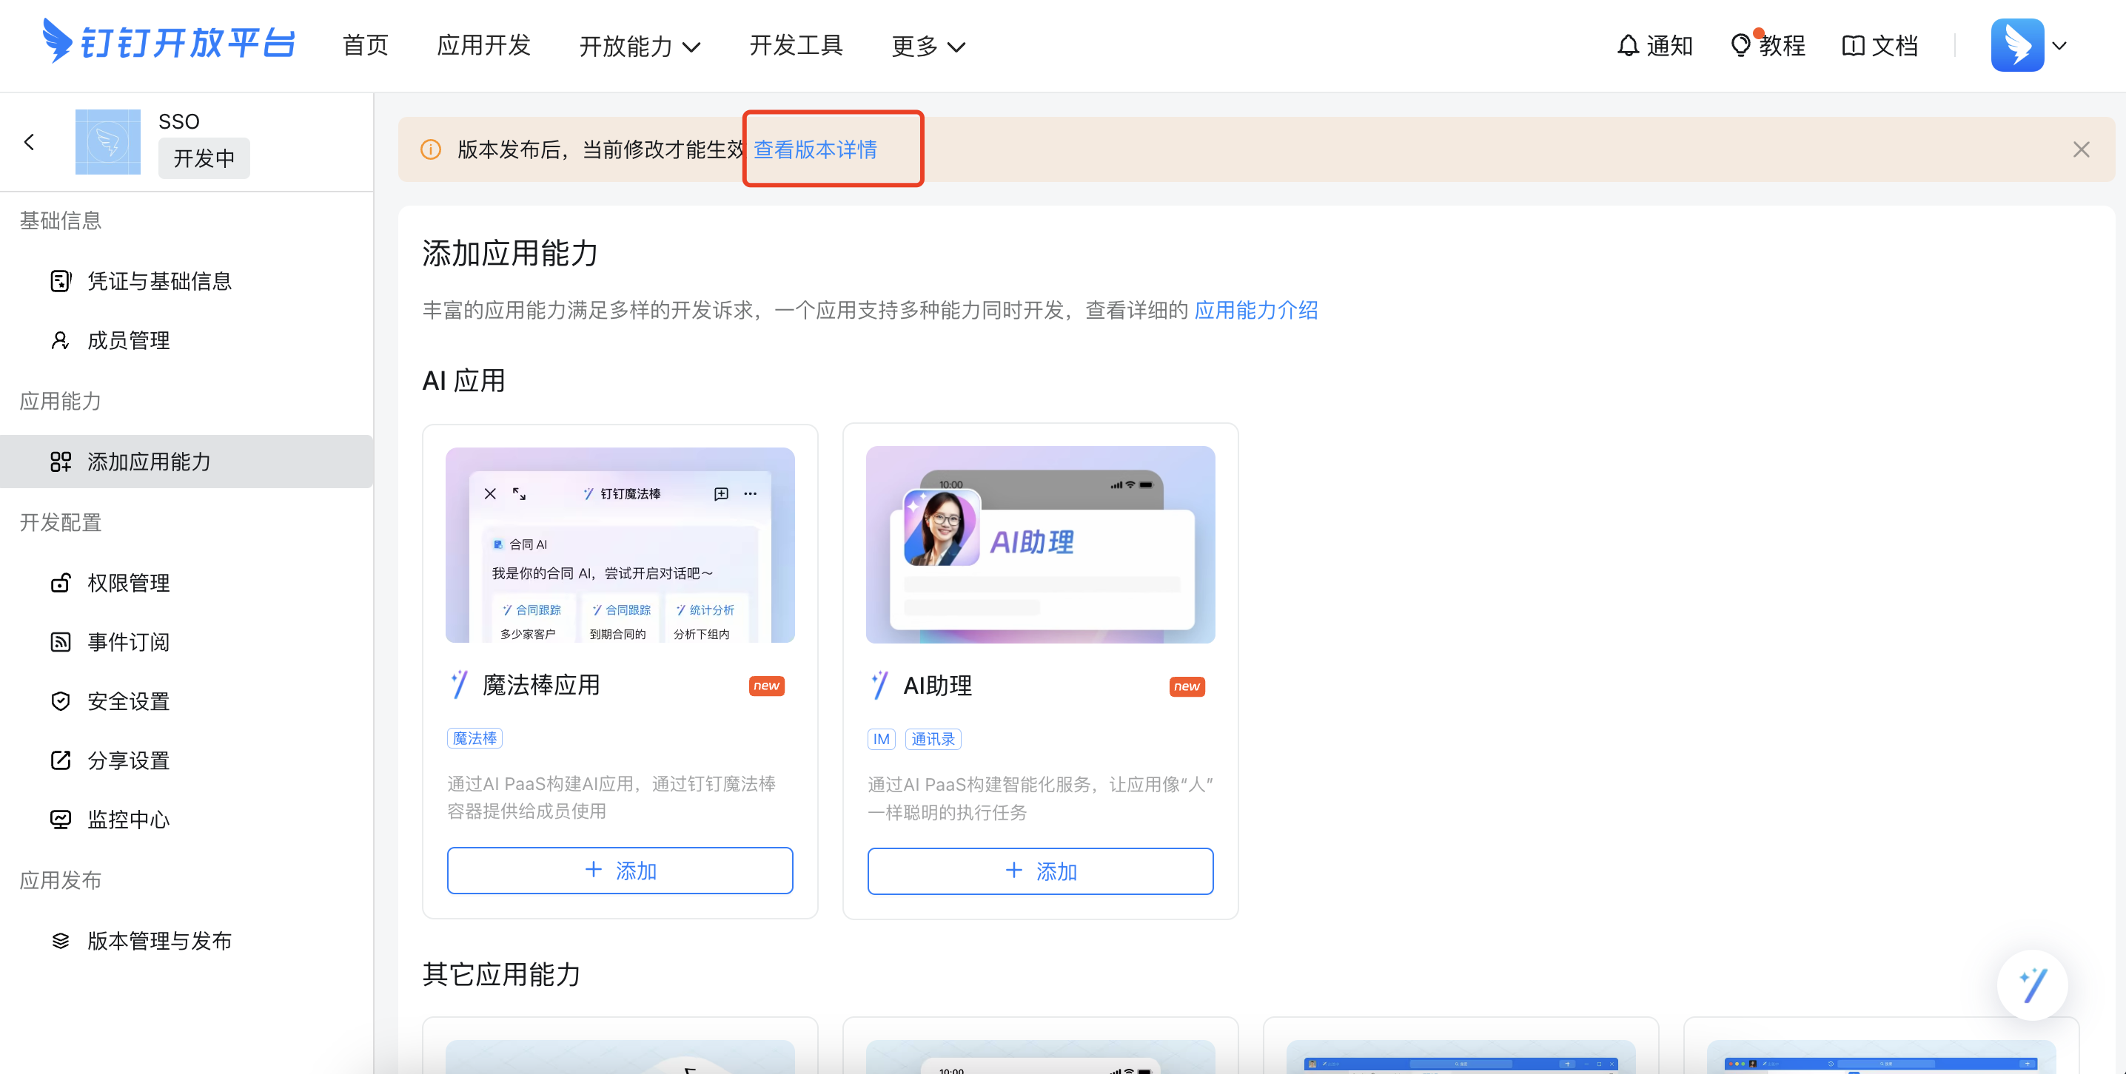Expand the 更多 dropdown menu

(928, 46)
